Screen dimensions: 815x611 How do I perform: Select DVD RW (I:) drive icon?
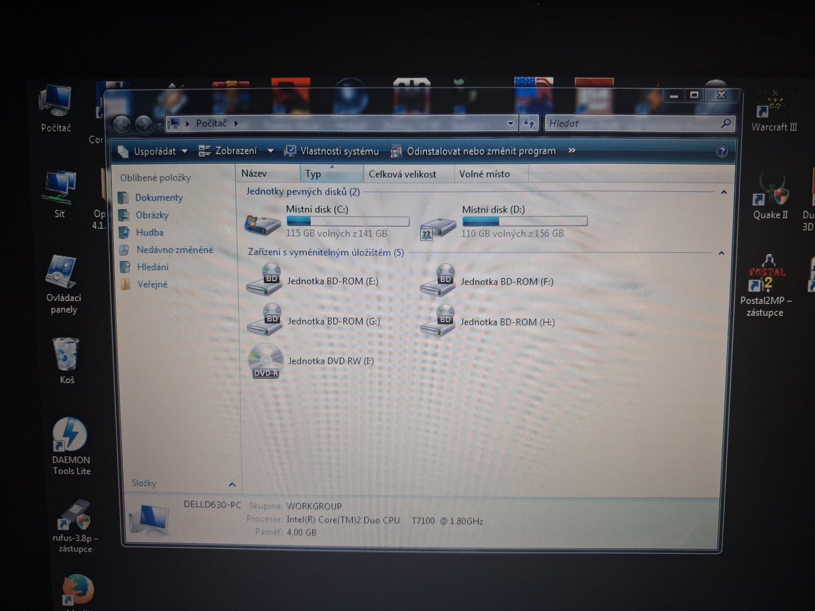point(265,360)
